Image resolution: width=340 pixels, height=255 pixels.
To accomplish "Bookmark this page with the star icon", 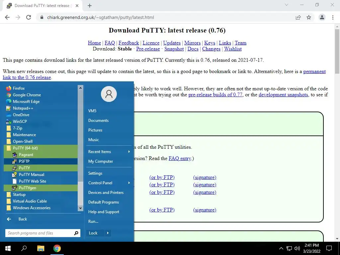I will [x=309, y=17].
